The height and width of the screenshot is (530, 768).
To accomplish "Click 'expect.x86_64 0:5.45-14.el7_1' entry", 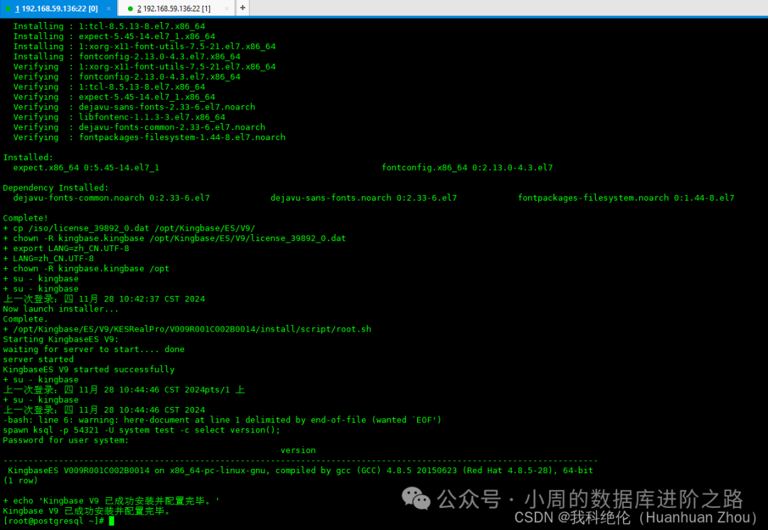I will pyautogui.click(x=86, y=167).
